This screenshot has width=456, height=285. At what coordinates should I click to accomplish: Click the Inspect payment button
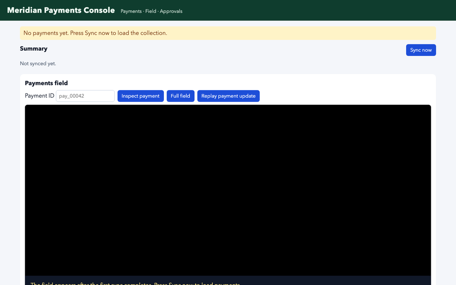pos(141,96)
